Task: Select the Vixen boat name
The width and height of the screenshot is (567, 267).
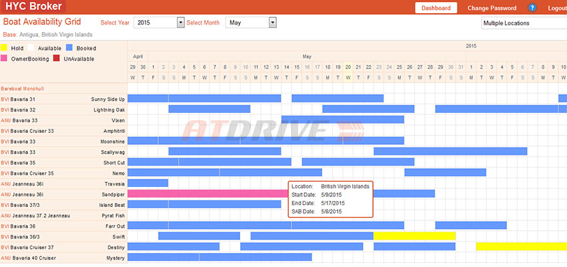Action: (118, 120)
